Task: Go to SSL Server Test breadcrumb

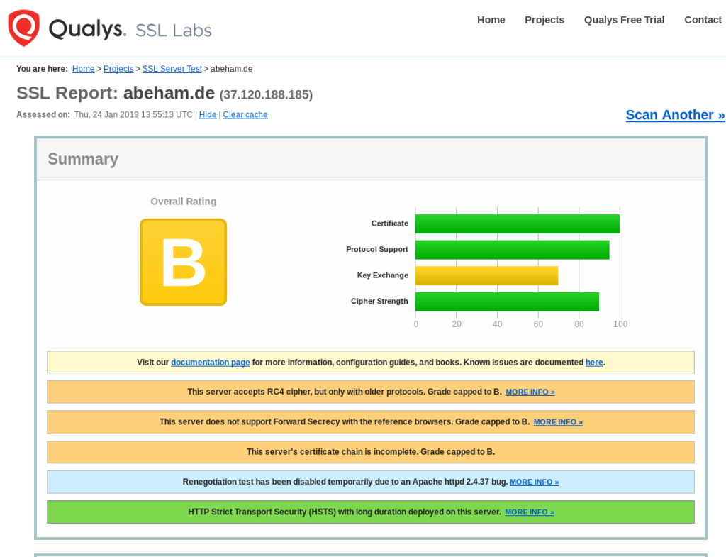Action: pyautogui.click(x=172, y=69)
